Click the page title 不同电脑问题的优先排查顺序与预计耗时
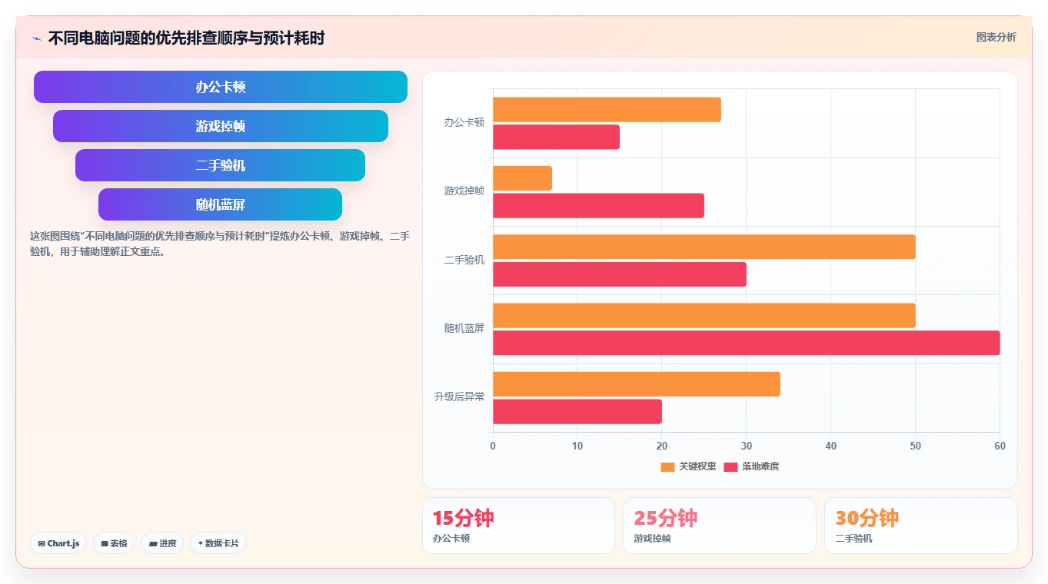1048x584 pixels. click(186, 38)
